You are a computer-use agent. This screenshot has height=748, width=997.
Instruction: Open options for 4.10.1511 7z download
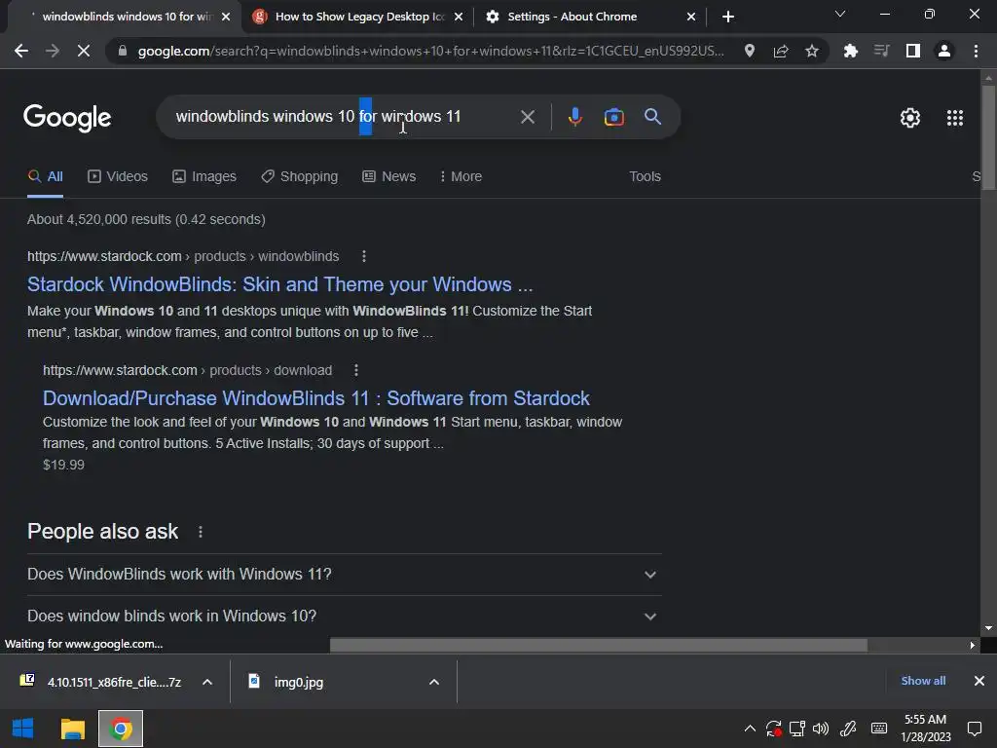pos(207,682)
